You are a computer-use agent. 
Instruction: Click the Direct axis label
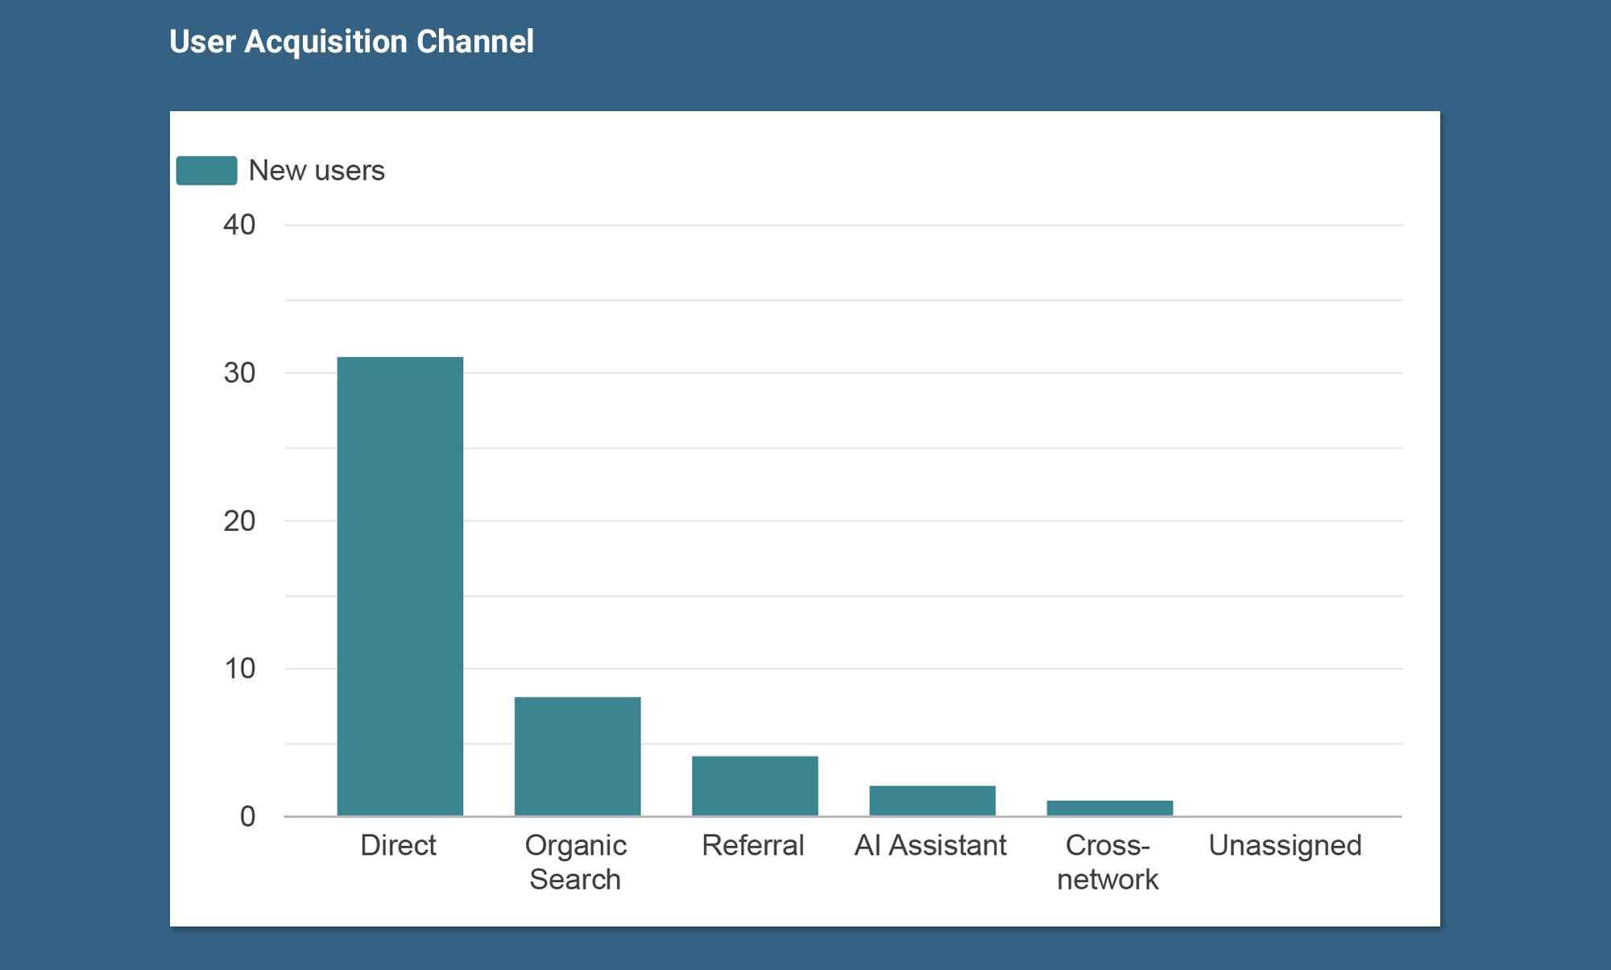[398, 845]
